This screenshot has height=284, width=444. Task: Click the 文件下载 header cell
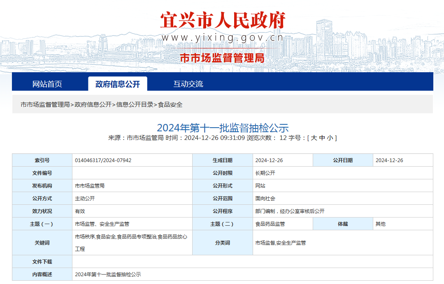[42, 262]
